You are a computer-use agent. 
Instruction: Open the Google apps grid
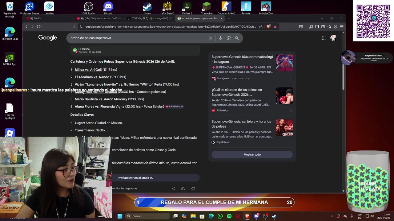pyautogui.click(x=324, y=38)
